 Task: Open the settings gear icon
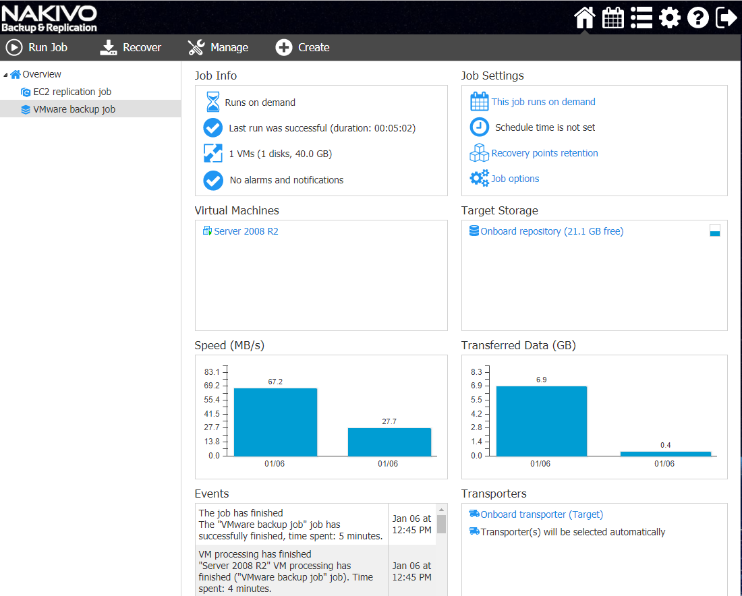670,18
